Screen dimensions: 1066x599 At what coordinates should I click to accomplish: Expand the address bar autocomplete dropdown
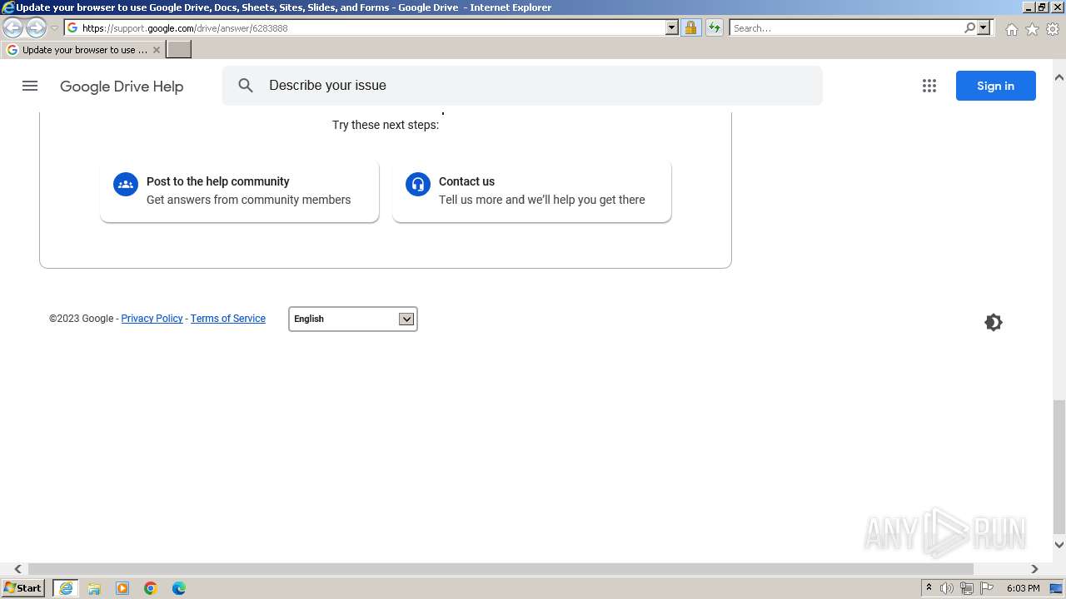click(x=672, y=28)
